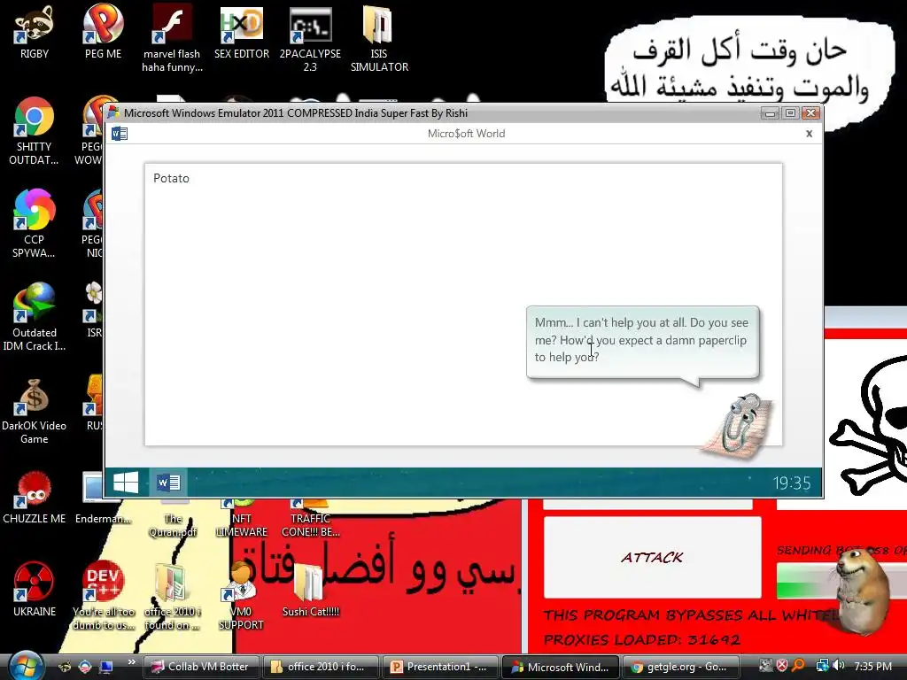
Task: Click the red shield security alert tray icon
Action: (x=781, y=666)
